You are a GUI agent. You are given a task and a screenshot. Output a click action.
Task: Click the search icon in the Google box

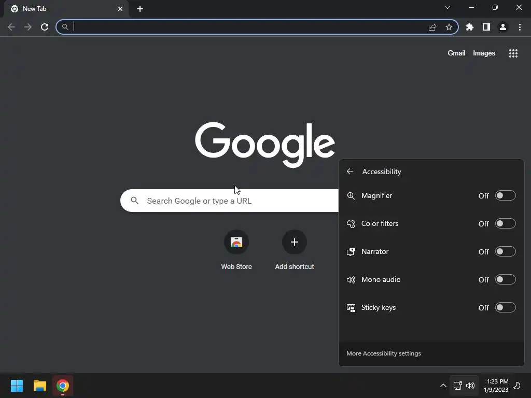[x=134, y=201]
